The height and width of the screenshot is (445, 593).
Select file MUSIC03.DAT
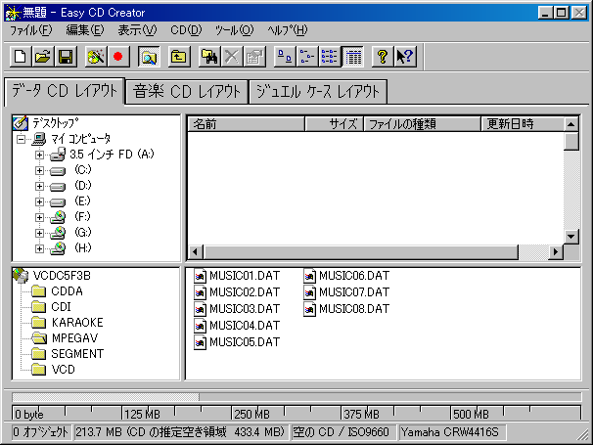[237, 309]
